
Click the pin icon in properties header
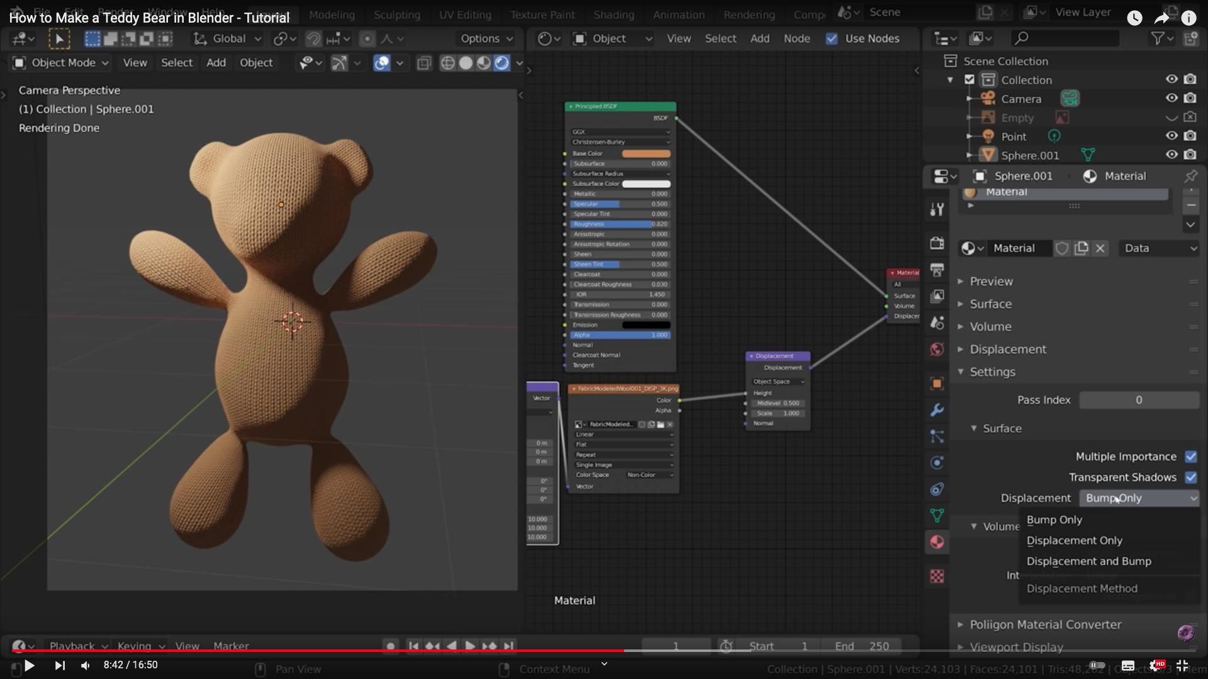coord(1190,176)
